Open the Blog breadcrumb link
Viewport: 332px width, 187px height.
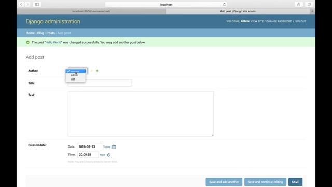coord(40,33)
